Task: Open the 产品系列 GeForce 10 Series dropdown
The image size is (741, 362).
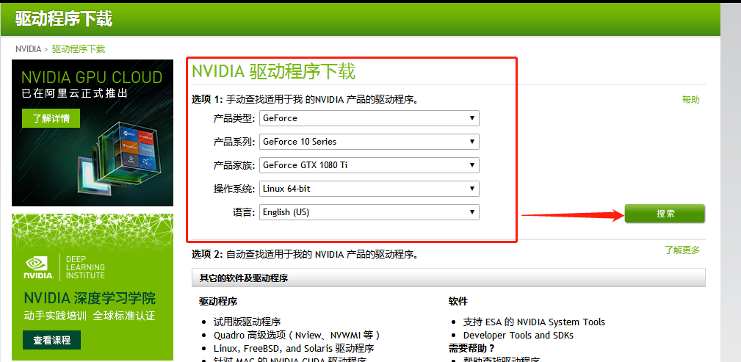Action: (x=369, y=142)
